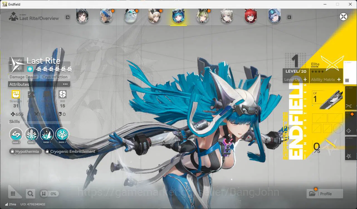
Task: Open the ice crystal shards skill icon
Action: tap(47, 135)
